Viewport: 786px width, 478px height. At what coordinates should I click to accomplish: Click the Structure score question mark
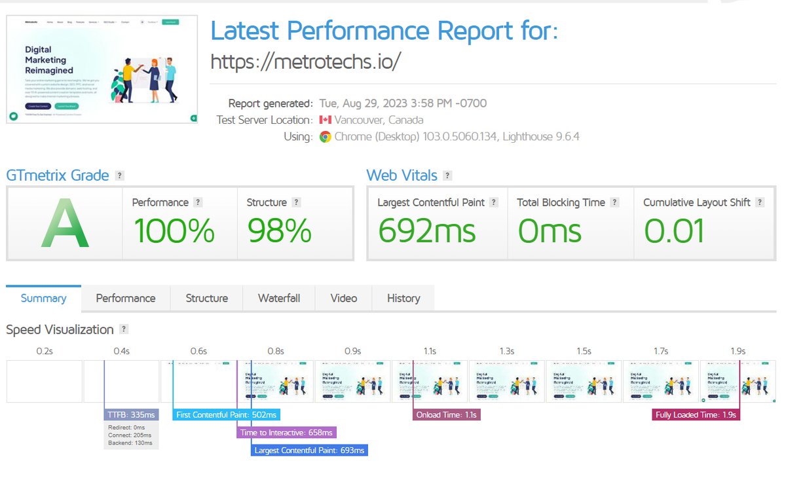click(x=296, y=203)
